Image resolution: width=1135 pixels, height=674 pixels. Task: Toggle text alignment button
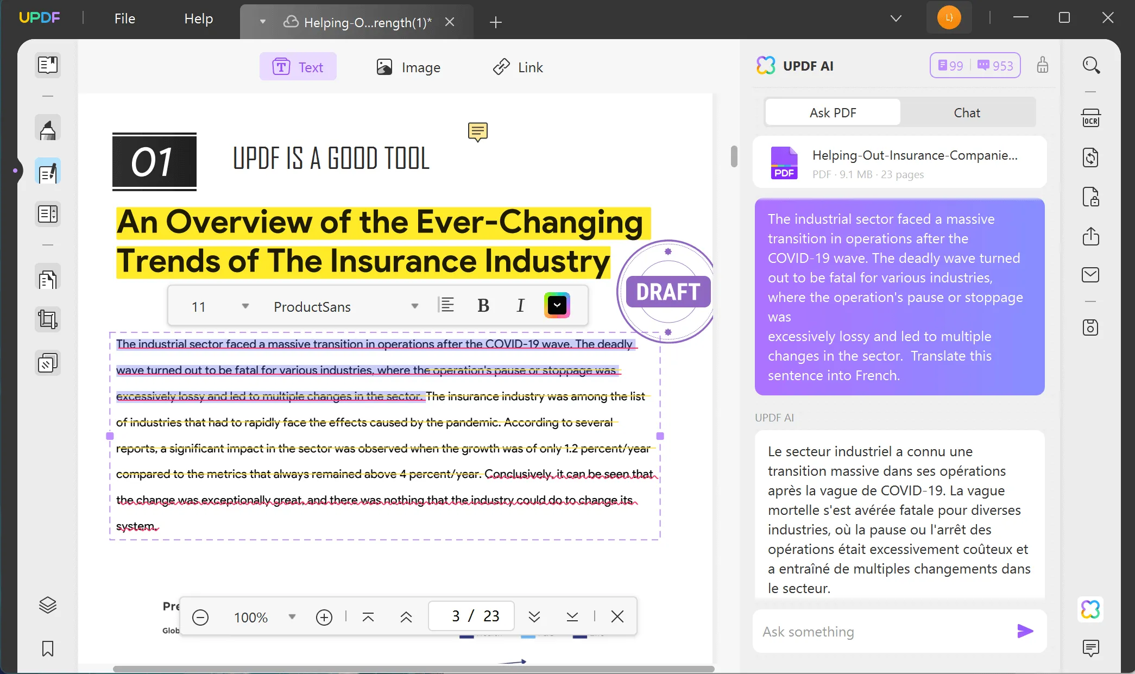tap(446, 306)
